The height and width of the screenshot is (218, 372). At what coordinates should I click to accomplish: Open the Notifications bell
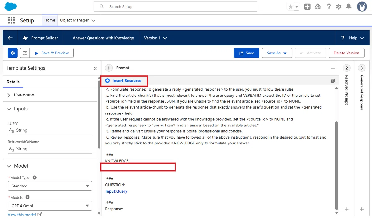(349, 6)
